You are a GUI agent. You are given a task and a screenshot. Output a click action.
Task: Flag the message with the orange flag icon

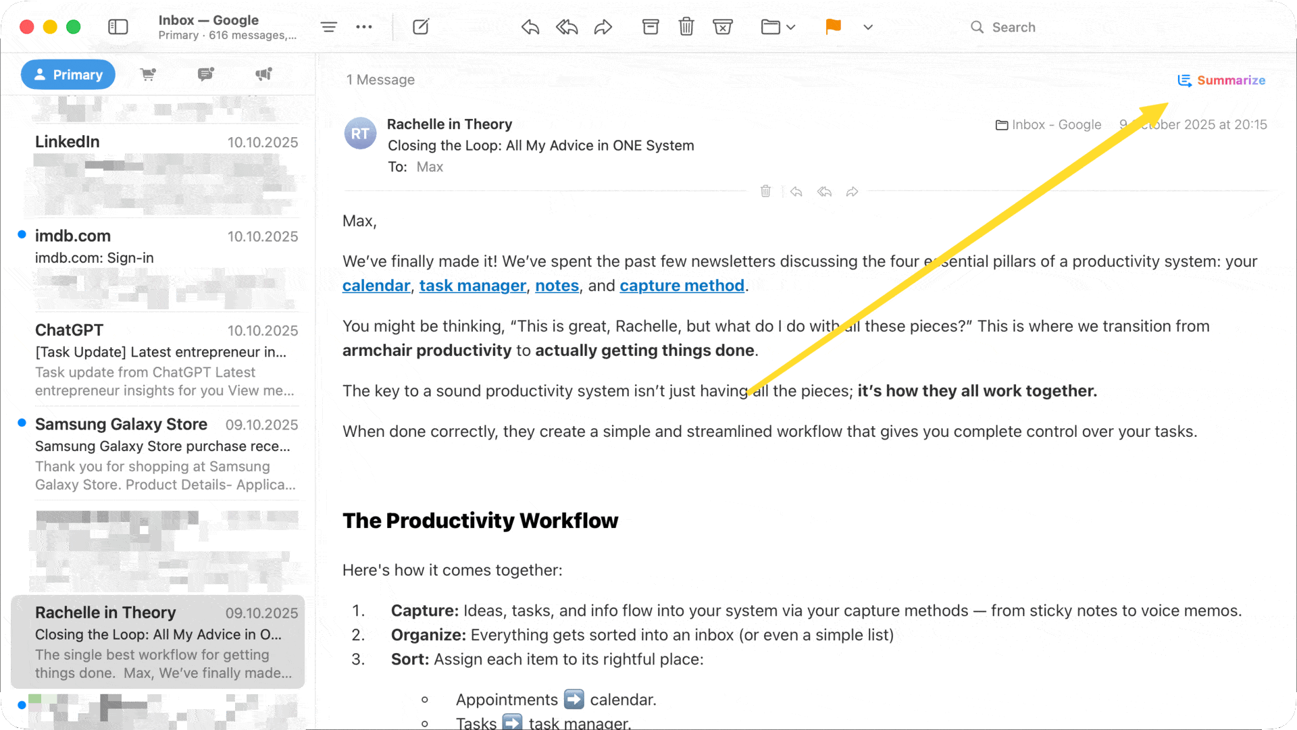(x=832, y=27)
